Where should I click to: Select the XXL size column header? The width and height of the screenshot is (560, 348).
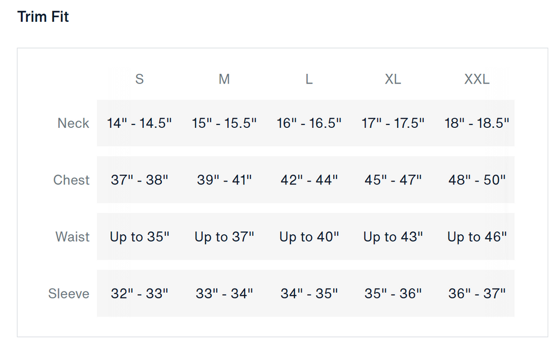(477, 80)
